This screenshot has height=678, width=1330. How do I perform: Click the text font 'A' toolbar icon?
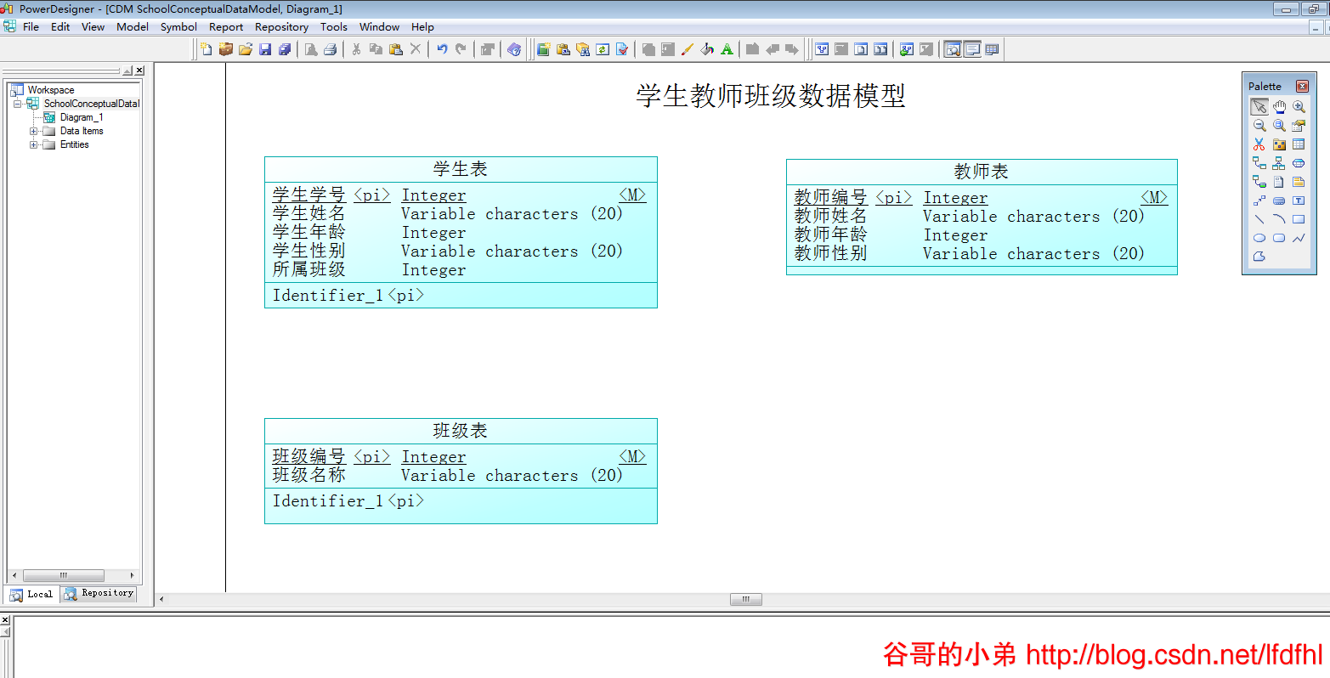[727, 49]
